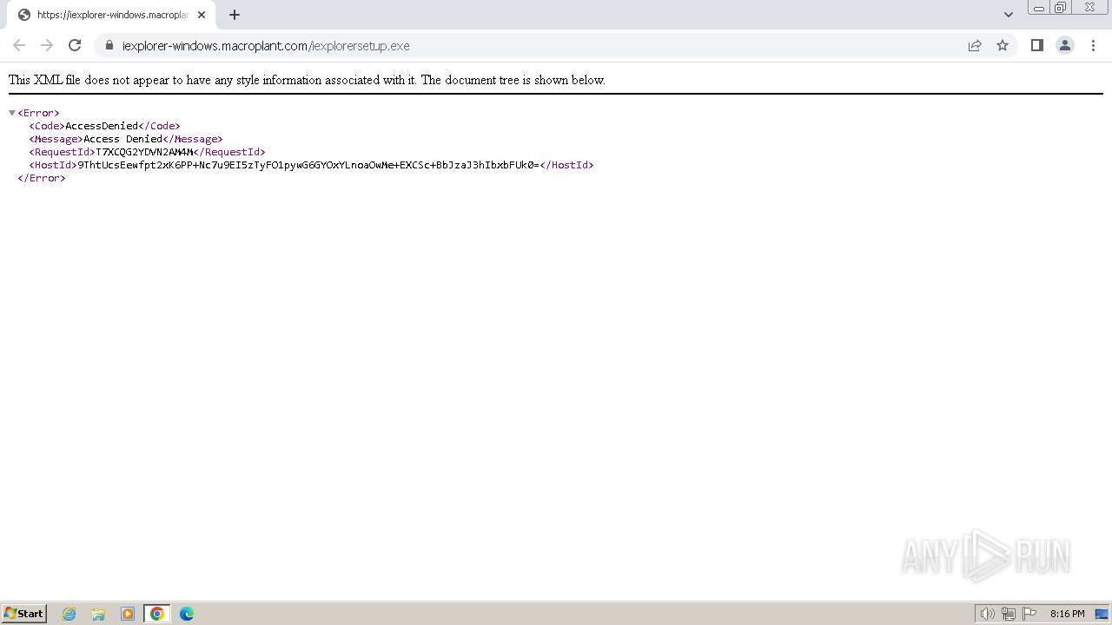
Task: Open Action Center flag icon
Action: [1029, 614]
